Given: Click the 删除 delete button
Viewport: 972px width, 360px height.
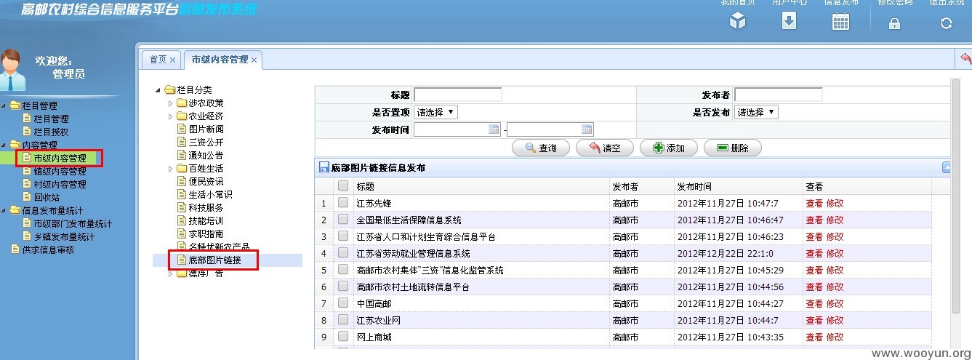Looking at the screenshot, I should click(x=732, y=148).
